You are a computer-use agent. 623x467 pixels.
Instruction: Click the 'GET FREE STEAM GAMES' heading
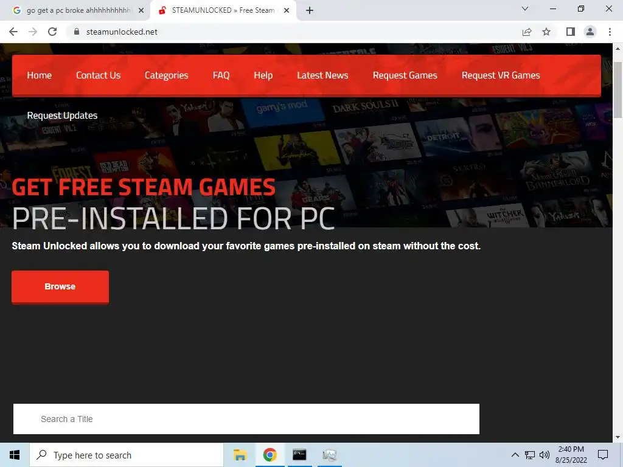click(x=144, y=187)
